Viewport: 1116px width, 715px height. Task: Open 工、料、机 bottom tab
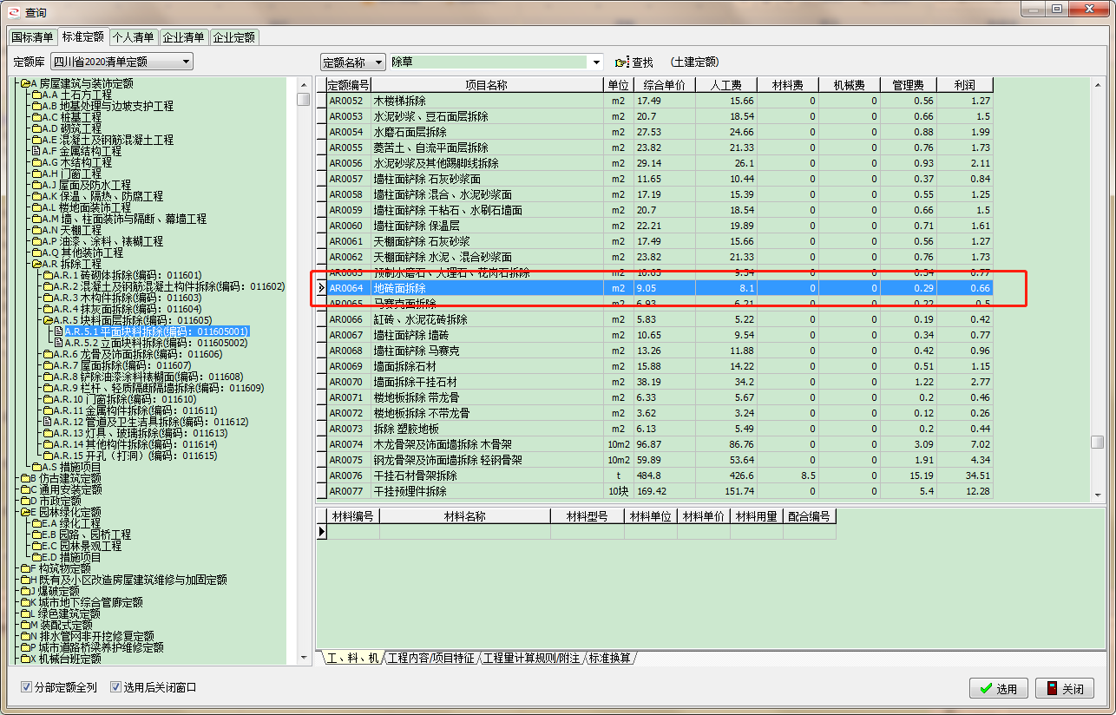click(x=351, y=659)
